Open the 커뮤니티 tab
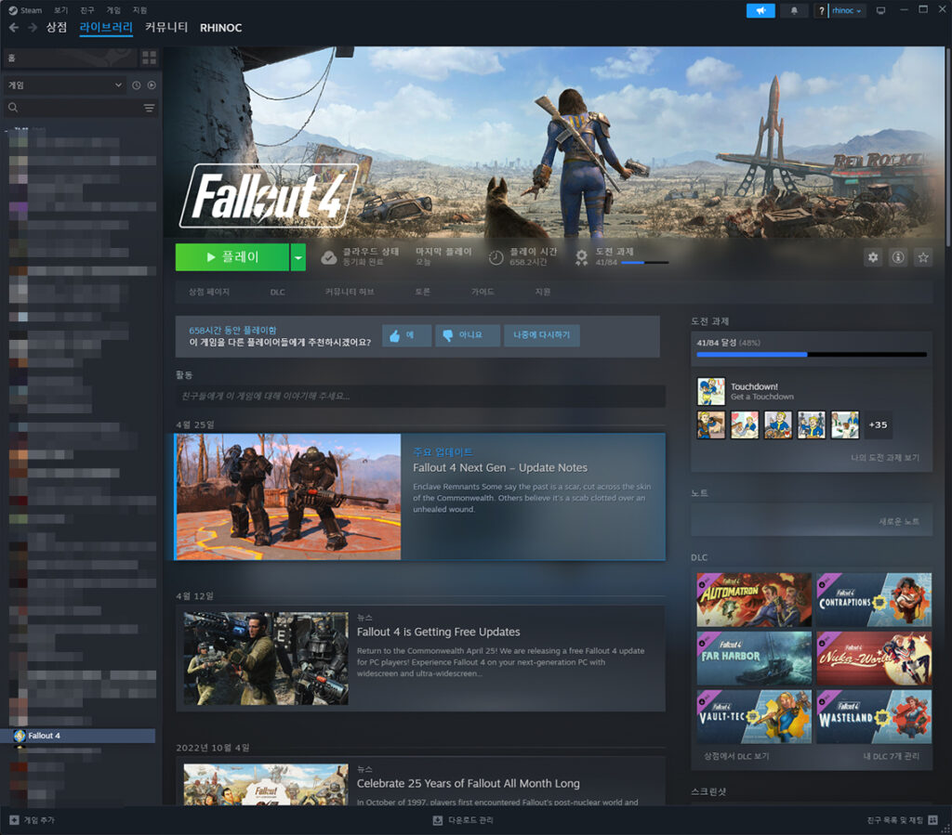Screen dimensions: 952x835 point(166,27)
